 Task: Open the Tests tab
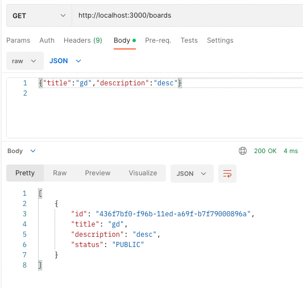(x=189, y=40)
